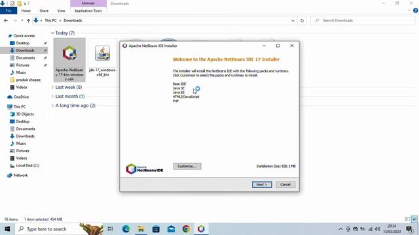Select the Manage contextual tab
This screenshot has width=419, height=235.
[88, 3]
